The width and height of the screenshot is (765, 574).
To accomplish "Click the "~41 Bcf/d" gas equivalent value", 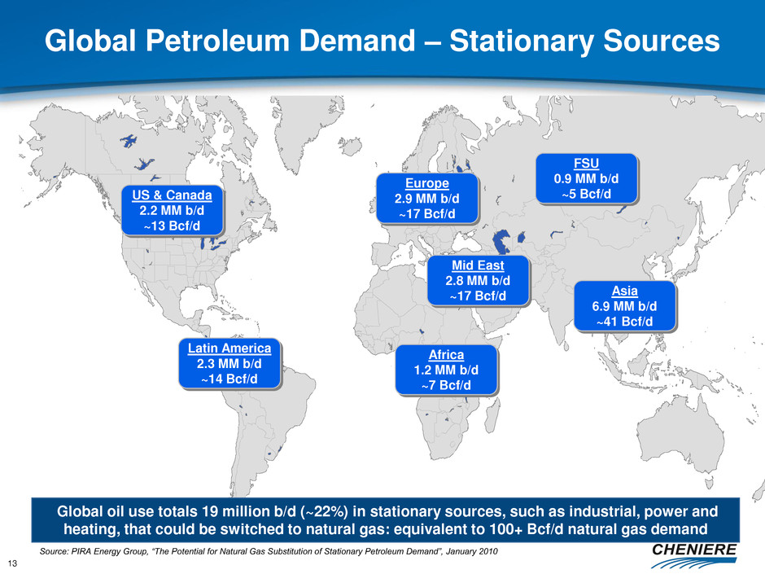I will [625, 322].
